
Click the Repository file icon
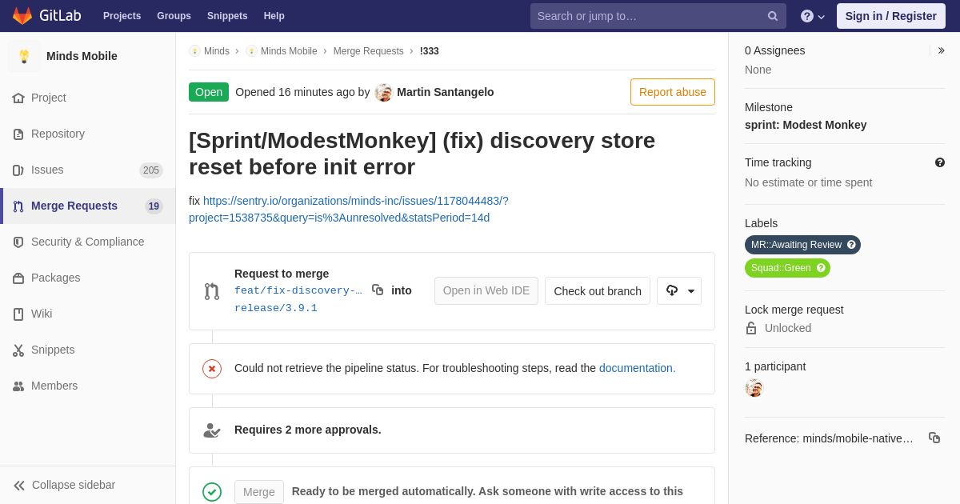pos(18,134)
